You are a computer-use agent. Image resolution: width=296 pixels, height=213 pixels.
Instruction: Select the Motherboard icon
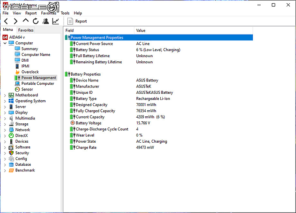pyautogui.click(x=12, y=95)
